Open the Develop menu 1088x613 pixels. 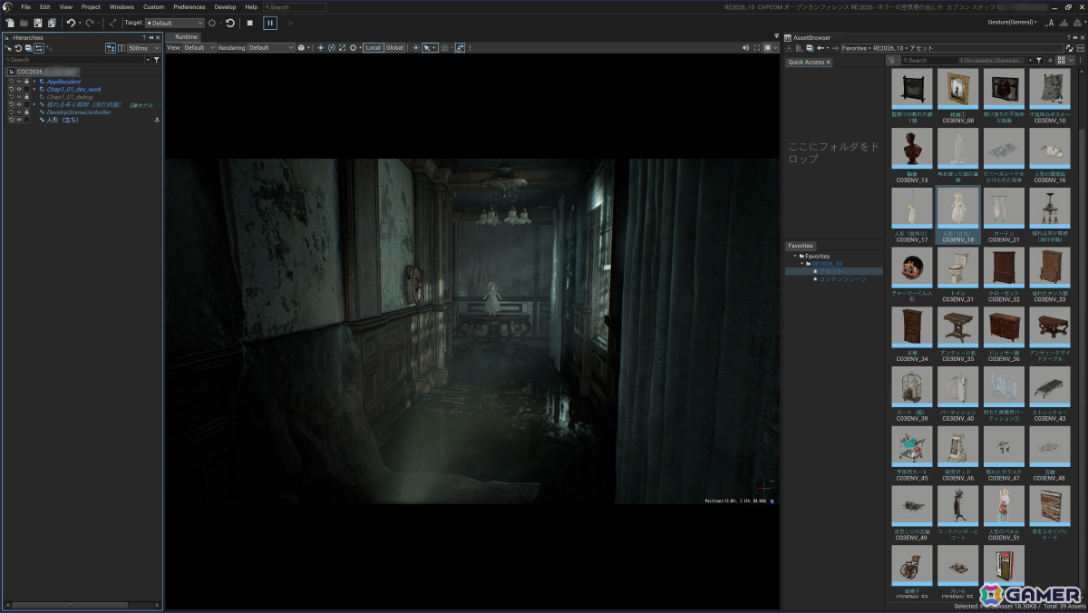pyautogui.click(x=225, y=7)
